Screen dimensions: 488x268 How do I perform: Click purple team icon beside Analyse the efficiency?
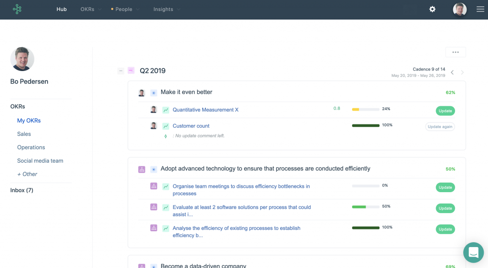pyautogui.click(x=153, y=227)
